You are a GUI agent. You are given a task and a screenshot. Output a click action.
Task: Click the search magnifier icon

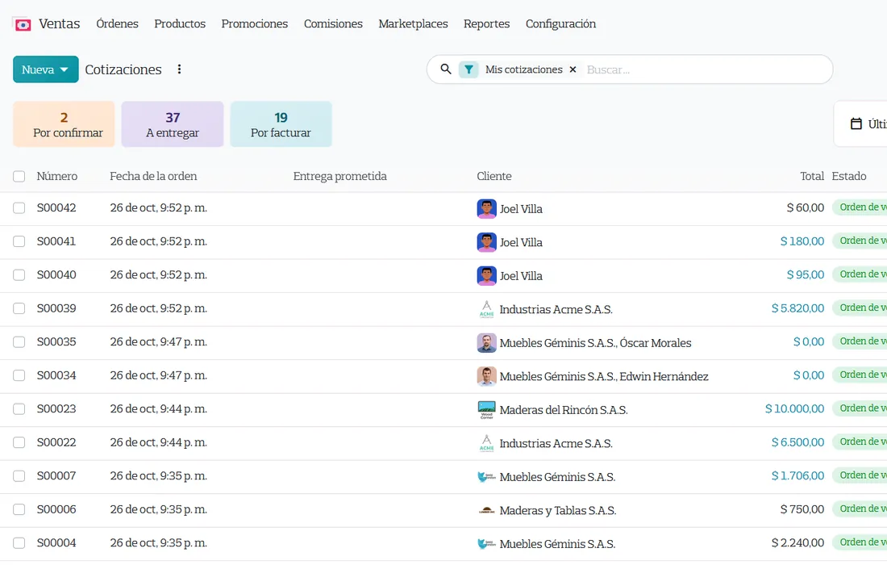point(446,69)
